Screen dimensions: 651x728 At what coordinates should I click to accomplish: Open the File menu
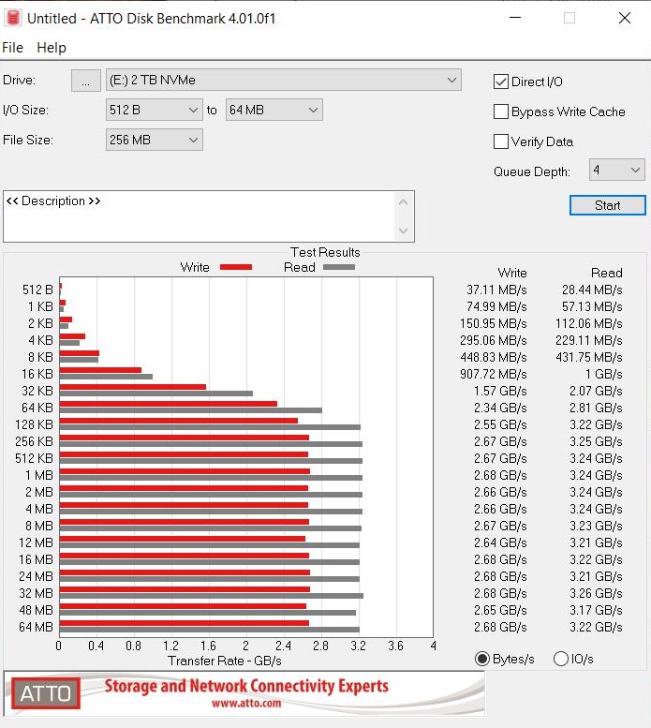tap(13, 48)
